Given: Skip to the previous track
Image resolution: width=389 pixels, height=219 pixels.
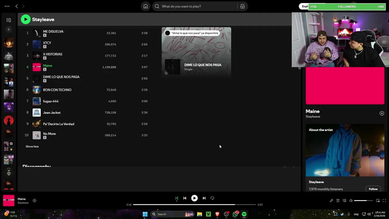Looking at the screenshot, I should (x=185, y=198).
